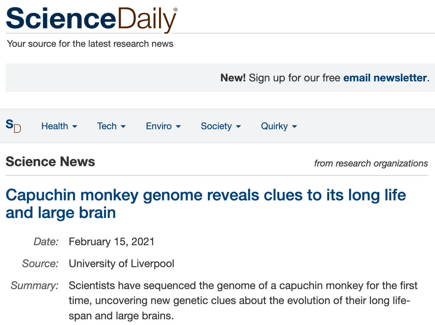Click the 'Your source for the latest research news' tagline
The width and height of the screenshot is (435, 325).
pos(90,44)
